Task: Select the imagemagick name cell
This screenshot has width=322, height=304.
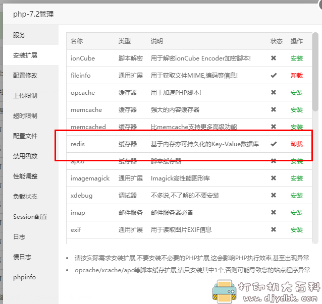Action: point(90,178)
